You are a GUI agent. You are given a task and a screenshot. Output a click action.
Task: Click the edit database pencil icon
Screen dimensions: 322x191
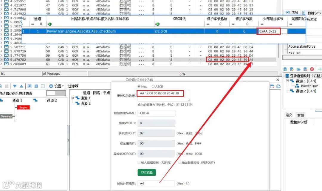click(292, 69)
